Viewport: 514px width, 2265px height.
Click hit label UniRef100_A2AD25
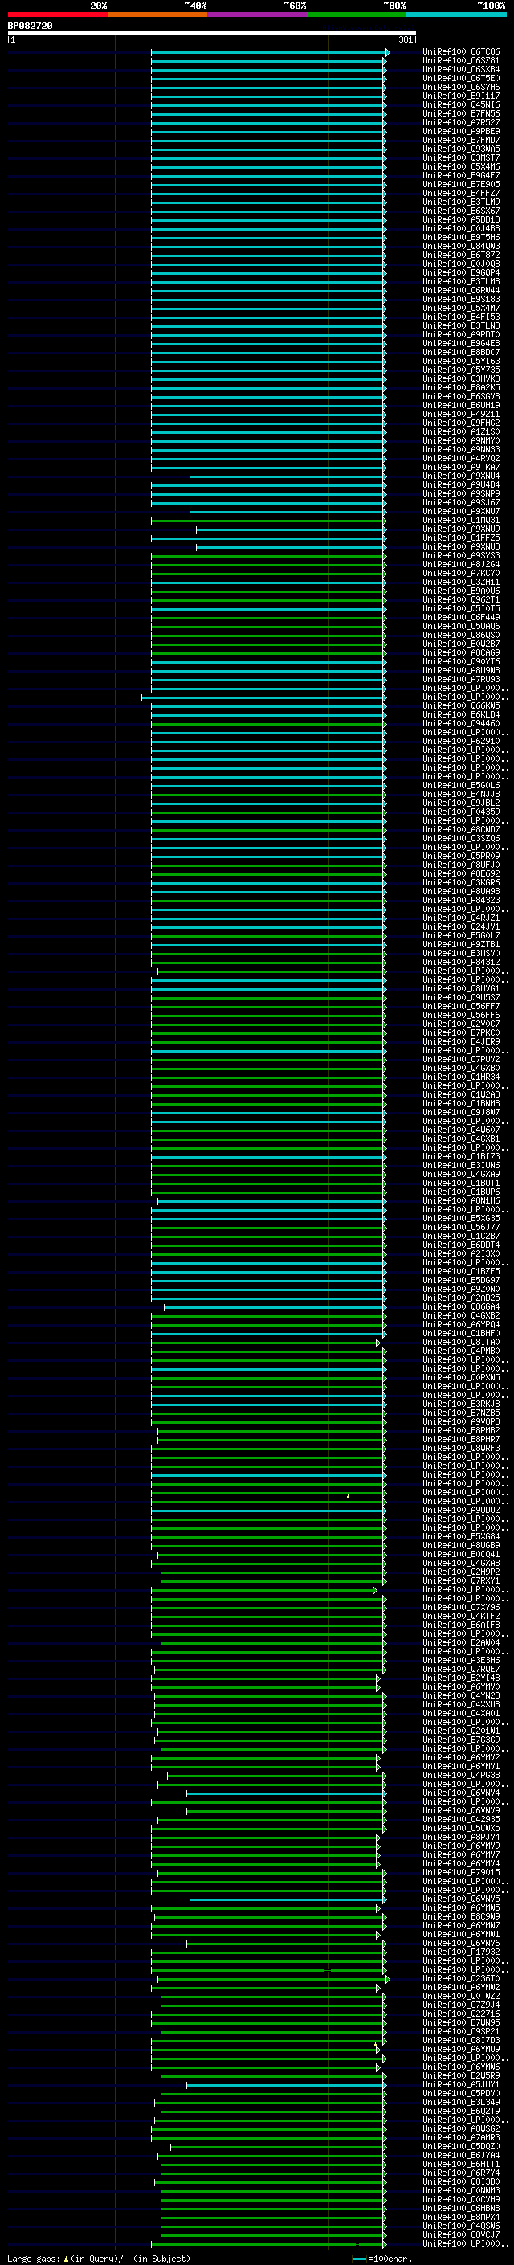point(461,1298)
